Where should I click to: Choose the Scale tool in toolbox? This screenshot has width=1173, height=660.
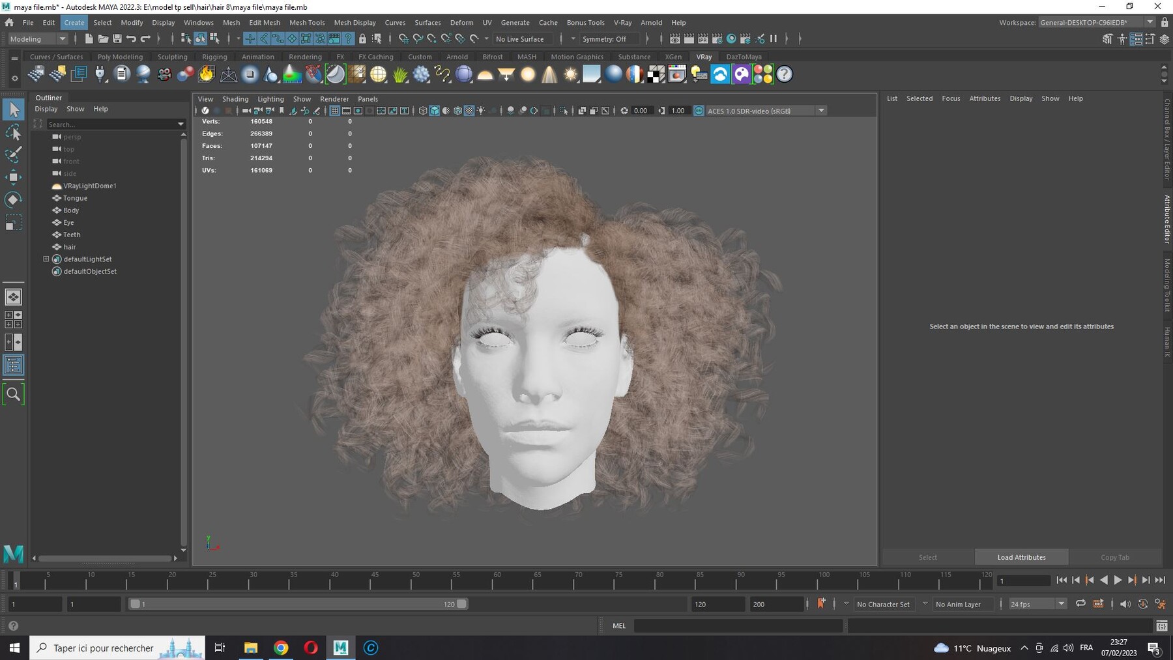point(13,222)
